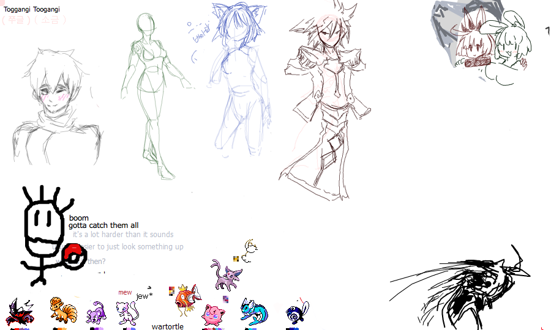Viewport: 551px width, 330px height.
Task: Click the black scribbled bird drawing
Action: [x=460, y=288]
